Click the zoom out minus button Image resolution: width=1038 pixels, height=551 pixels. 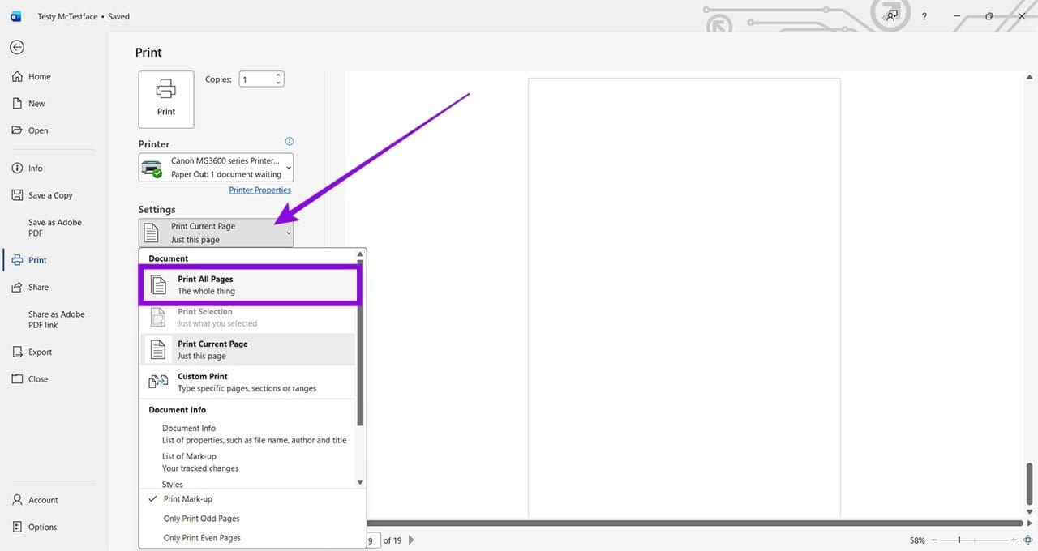click(935, 540)
